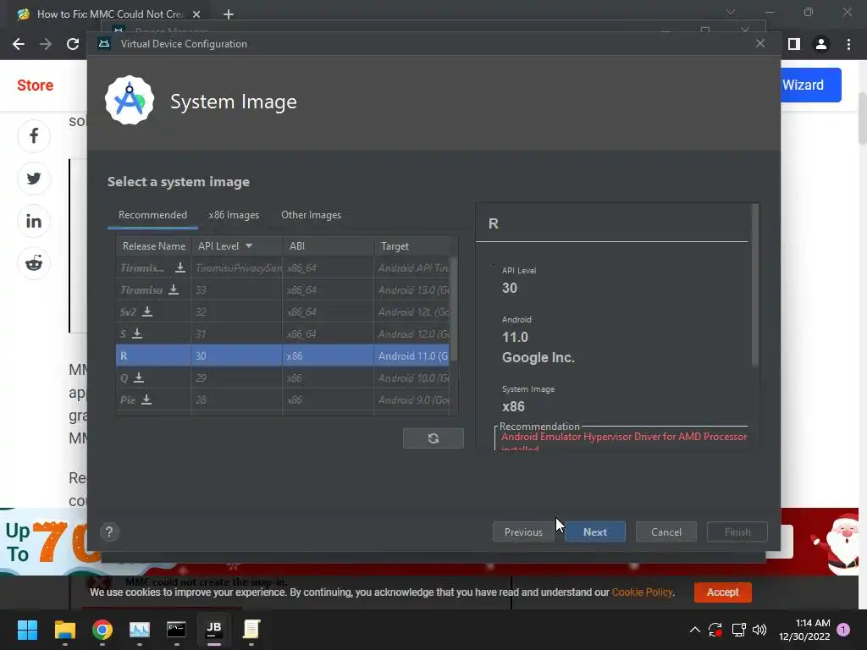This screenshot has height=650, width=867.
Task: Refresh the system image list
Action: [x=433, y=438]
